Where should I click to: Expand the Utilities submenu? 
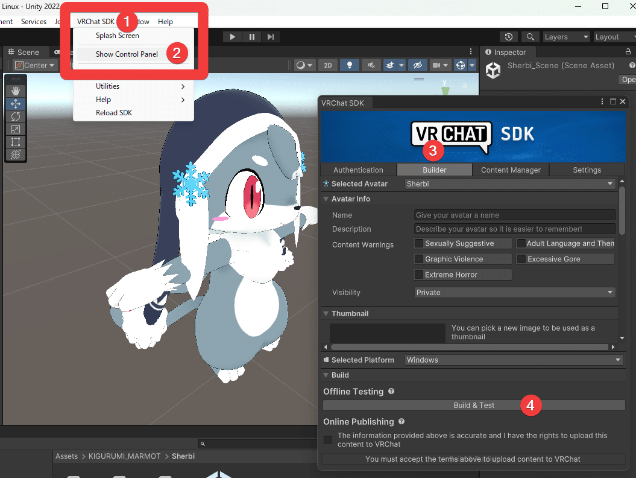click(x=133, y=86)
